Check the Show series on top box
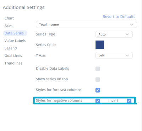 point(98,80)
